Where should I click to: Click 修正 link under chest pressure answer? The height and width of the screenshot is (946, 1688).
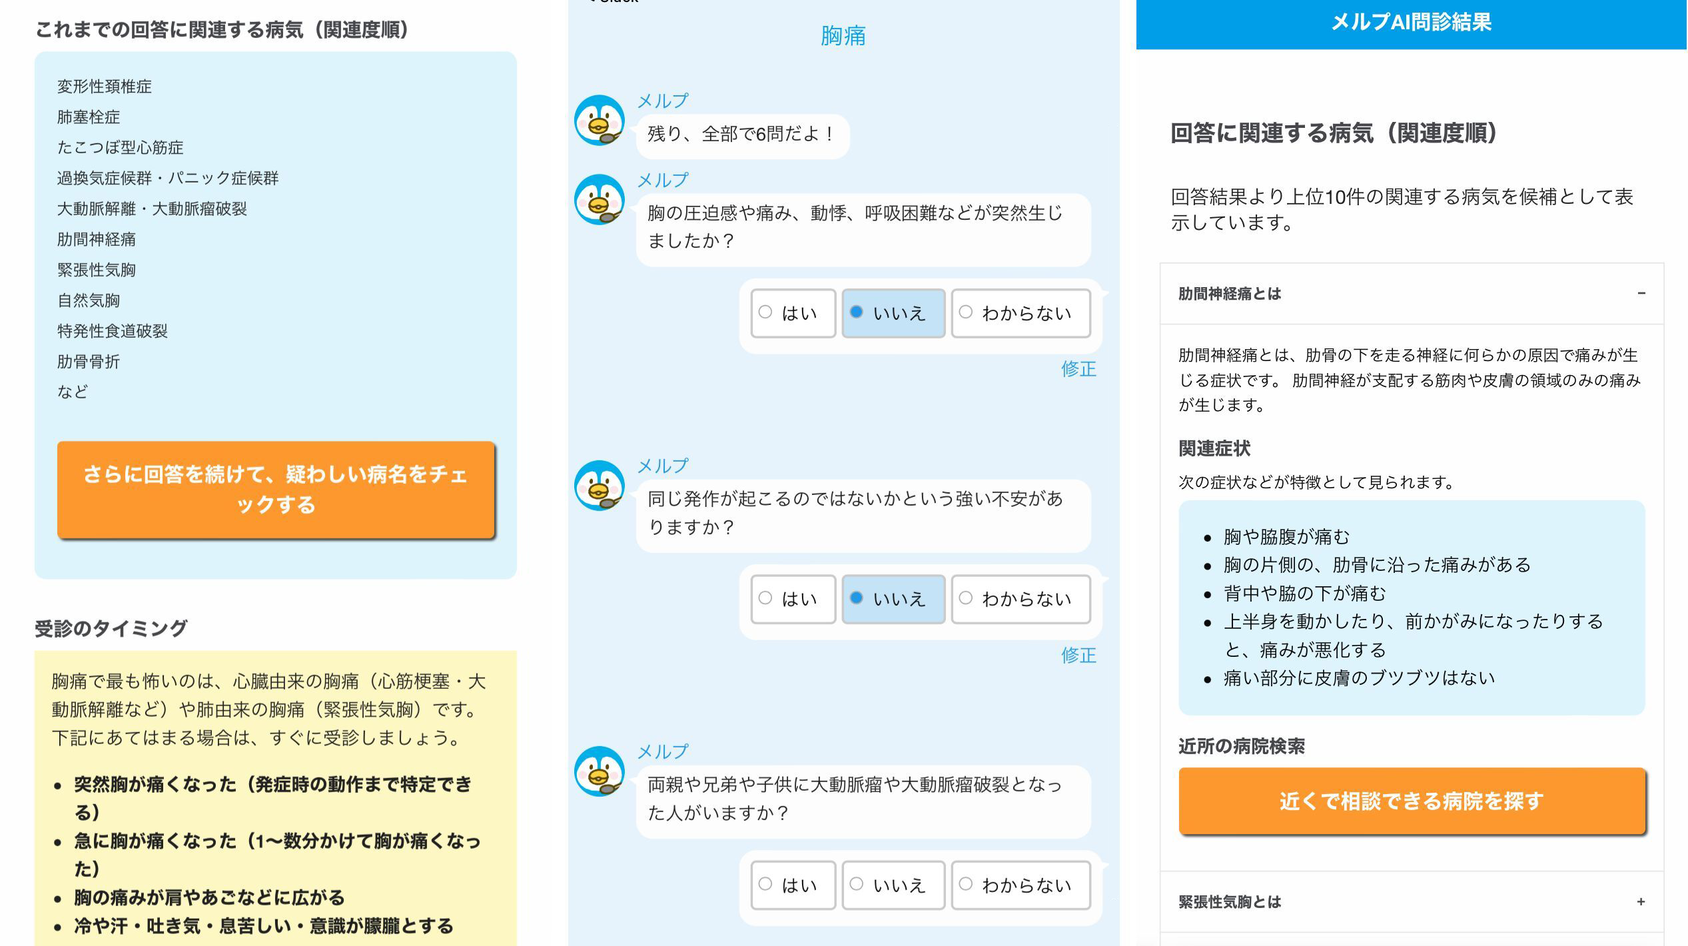pos(1078,368)
